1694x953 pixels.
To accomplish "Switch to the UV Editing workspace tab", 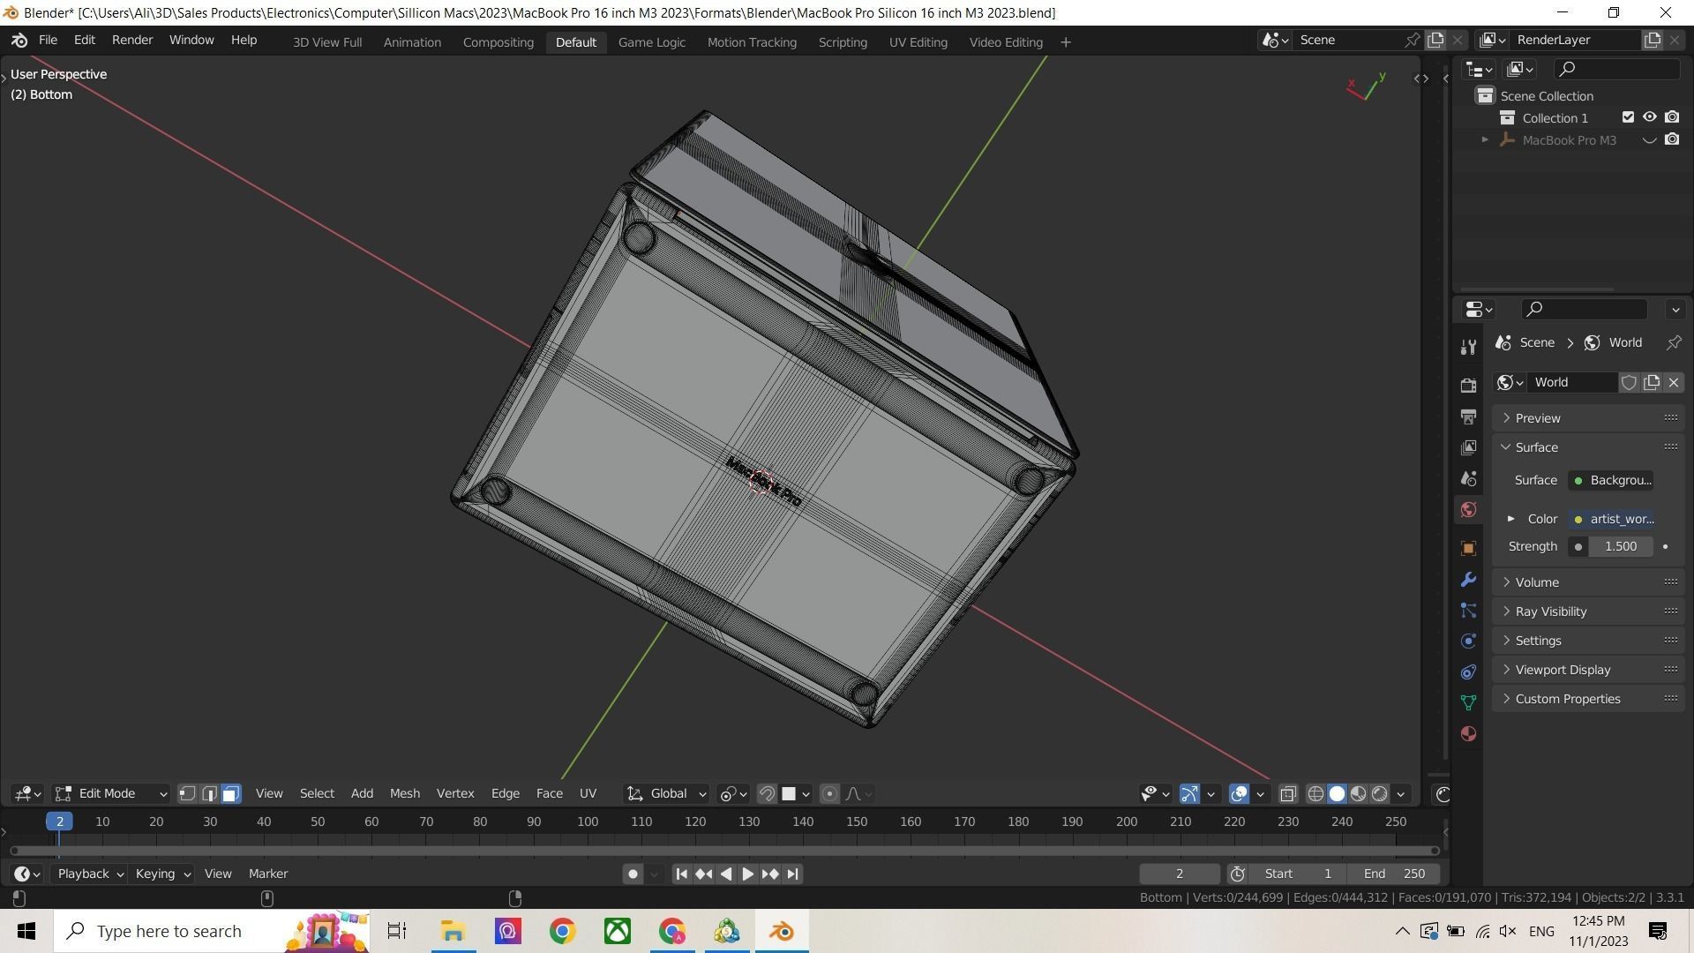I will pos(918,42).
